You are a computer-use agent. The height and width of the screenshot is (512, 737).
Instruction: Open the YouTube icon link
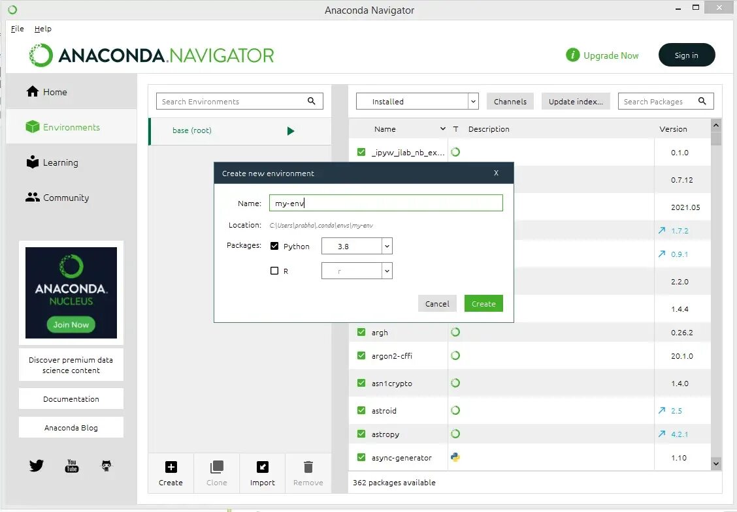click(71, 466)
